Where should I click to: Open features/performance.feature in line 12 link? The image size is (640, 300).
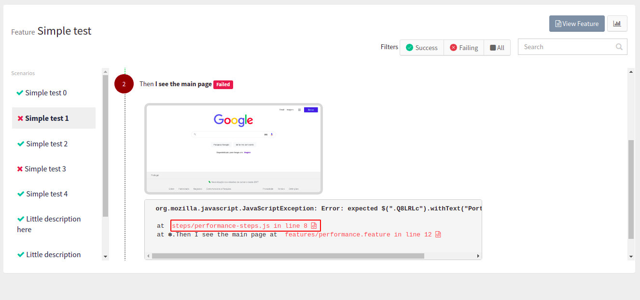tap(358, 235)
